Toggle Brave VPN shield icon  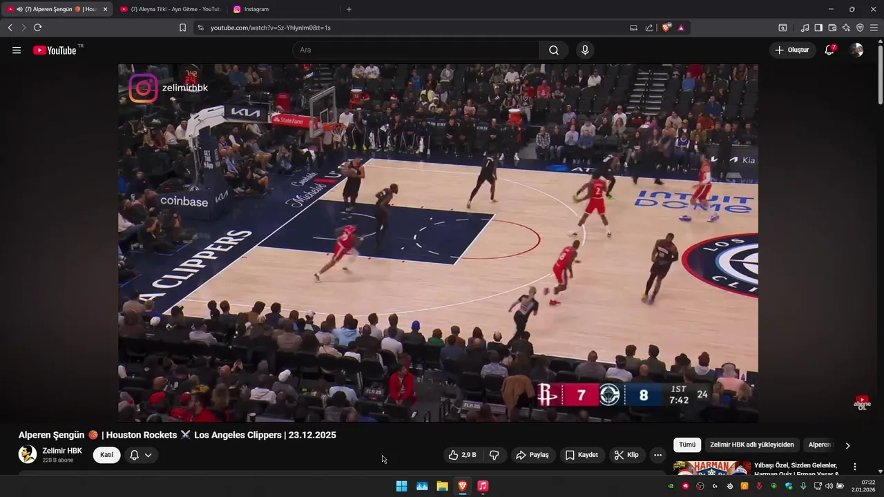point(860,28)
